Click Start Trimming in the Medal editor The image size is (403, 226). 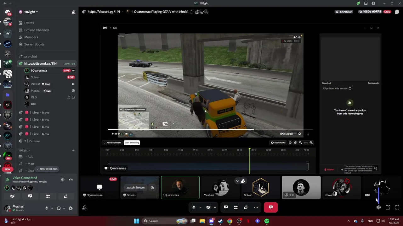132,143
